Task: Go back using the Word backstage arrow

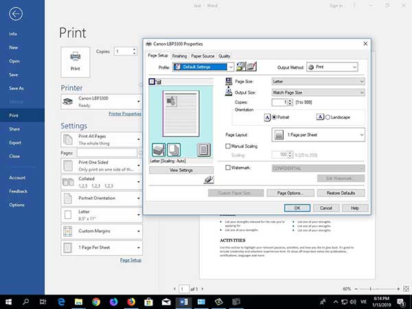Action: tap(16, 14)
